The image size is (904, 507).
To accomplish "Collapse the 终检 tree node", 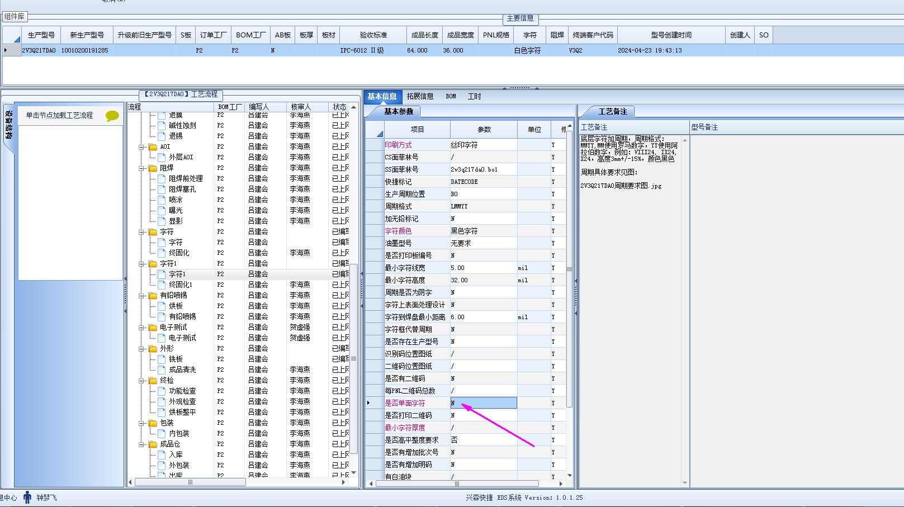I will coord(142,381).
